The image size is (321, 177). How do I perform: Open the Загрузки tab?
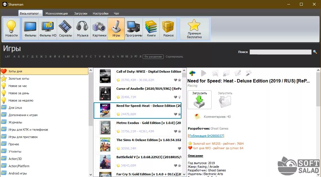(81, 13)
